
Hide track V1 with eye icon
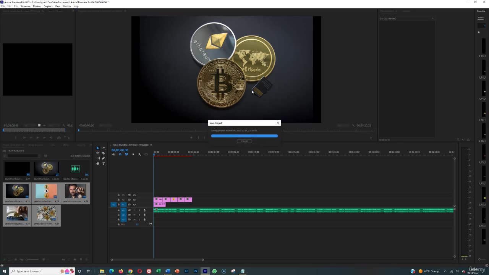tap(134, 204)
